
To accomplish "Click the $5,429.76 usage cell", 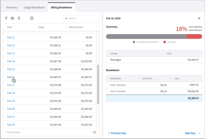I will [55, 37].
